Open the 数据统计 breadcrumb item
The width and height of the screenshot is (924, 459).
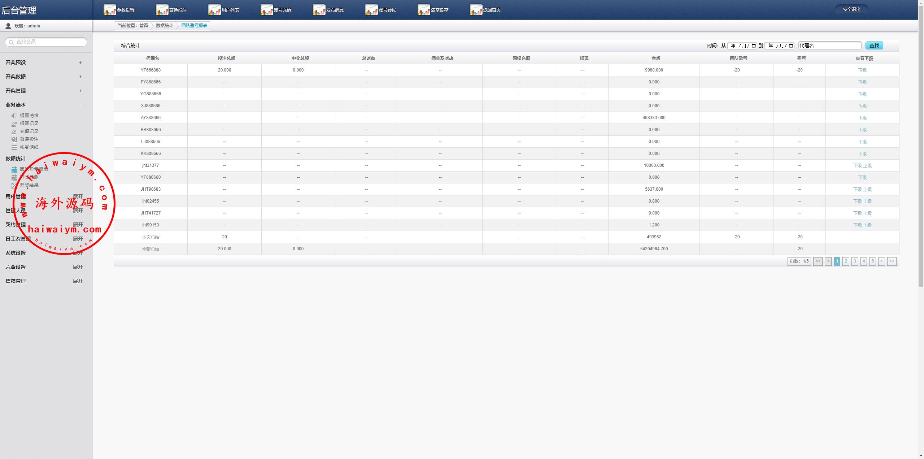pos(165,26)
